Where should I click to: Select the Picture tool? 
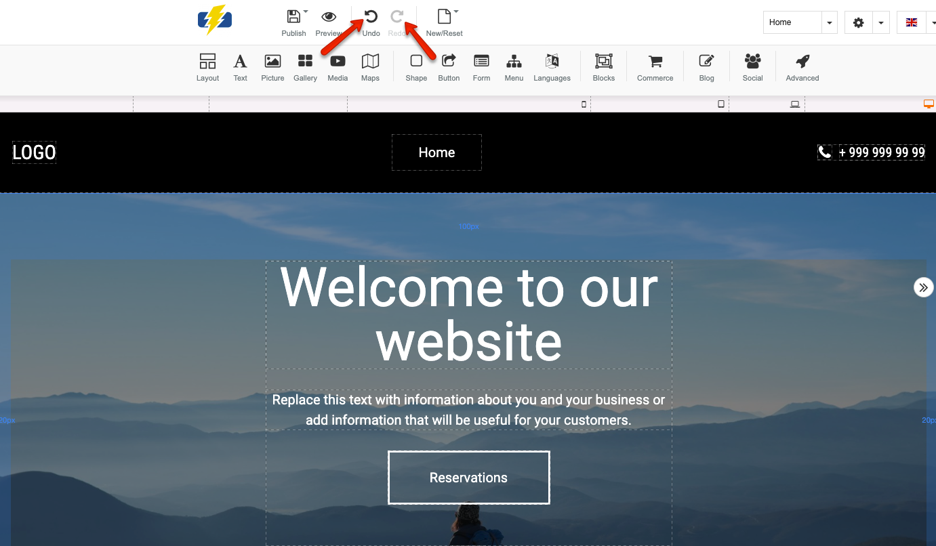[272, 66]
